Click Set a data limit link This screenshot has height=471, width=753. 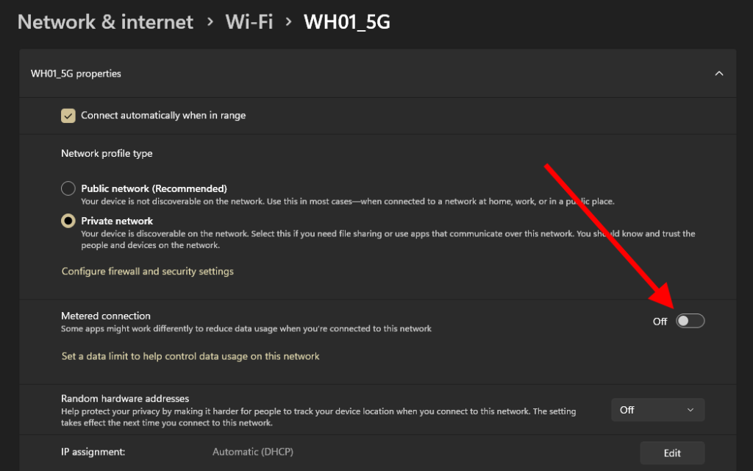(x=190, y=356)
